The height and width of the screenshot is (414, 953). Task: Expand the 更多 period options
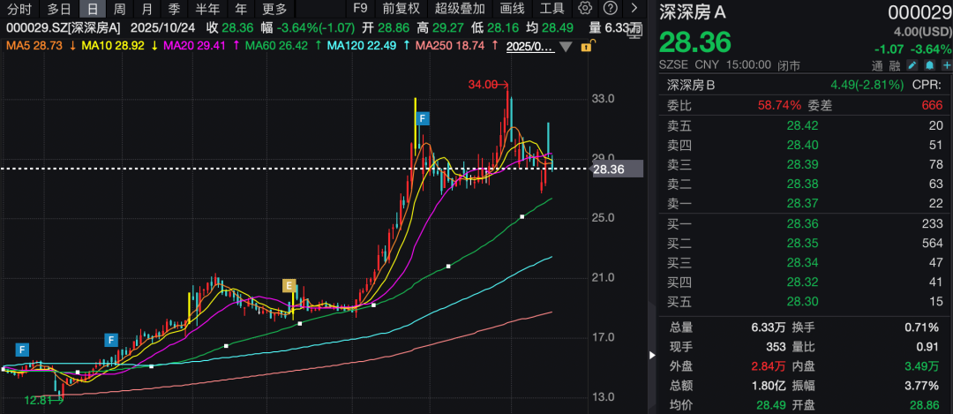pos(274,9)
